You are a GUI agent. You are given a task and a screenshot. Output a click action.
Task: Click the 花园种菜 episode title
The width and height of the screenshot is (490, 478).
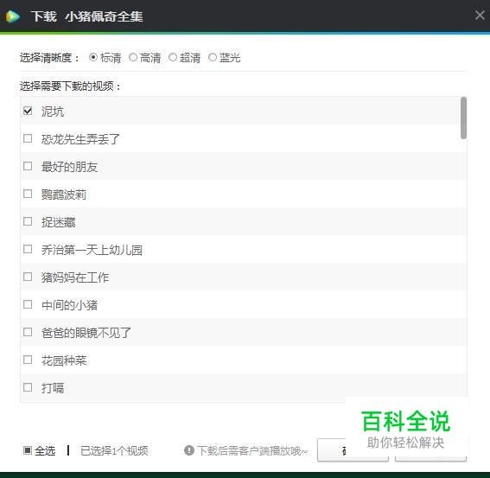coord(64,360)
